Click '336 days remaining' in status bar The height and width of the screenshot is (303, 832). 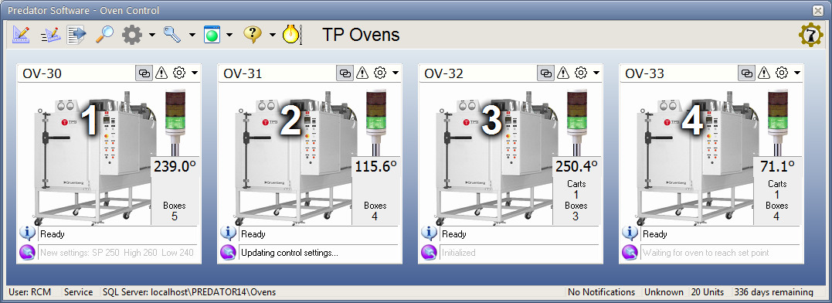click(773, 292)
